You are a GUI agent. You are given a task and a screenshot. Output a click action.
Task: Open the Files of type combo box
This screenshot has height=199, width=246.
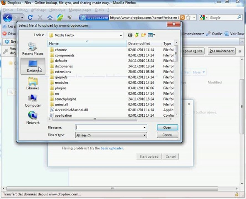111,135
